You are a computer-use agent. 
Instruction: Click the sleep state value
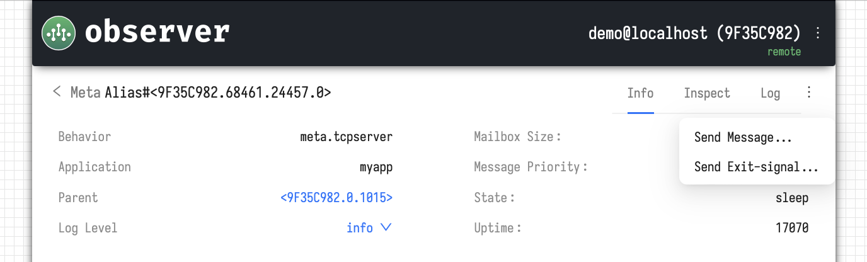click(x=792, y=198)
